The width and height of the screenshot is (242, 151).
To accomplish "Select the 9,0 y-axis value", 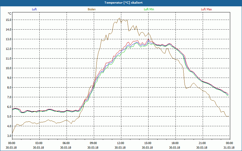I will [x=9, y=78].
